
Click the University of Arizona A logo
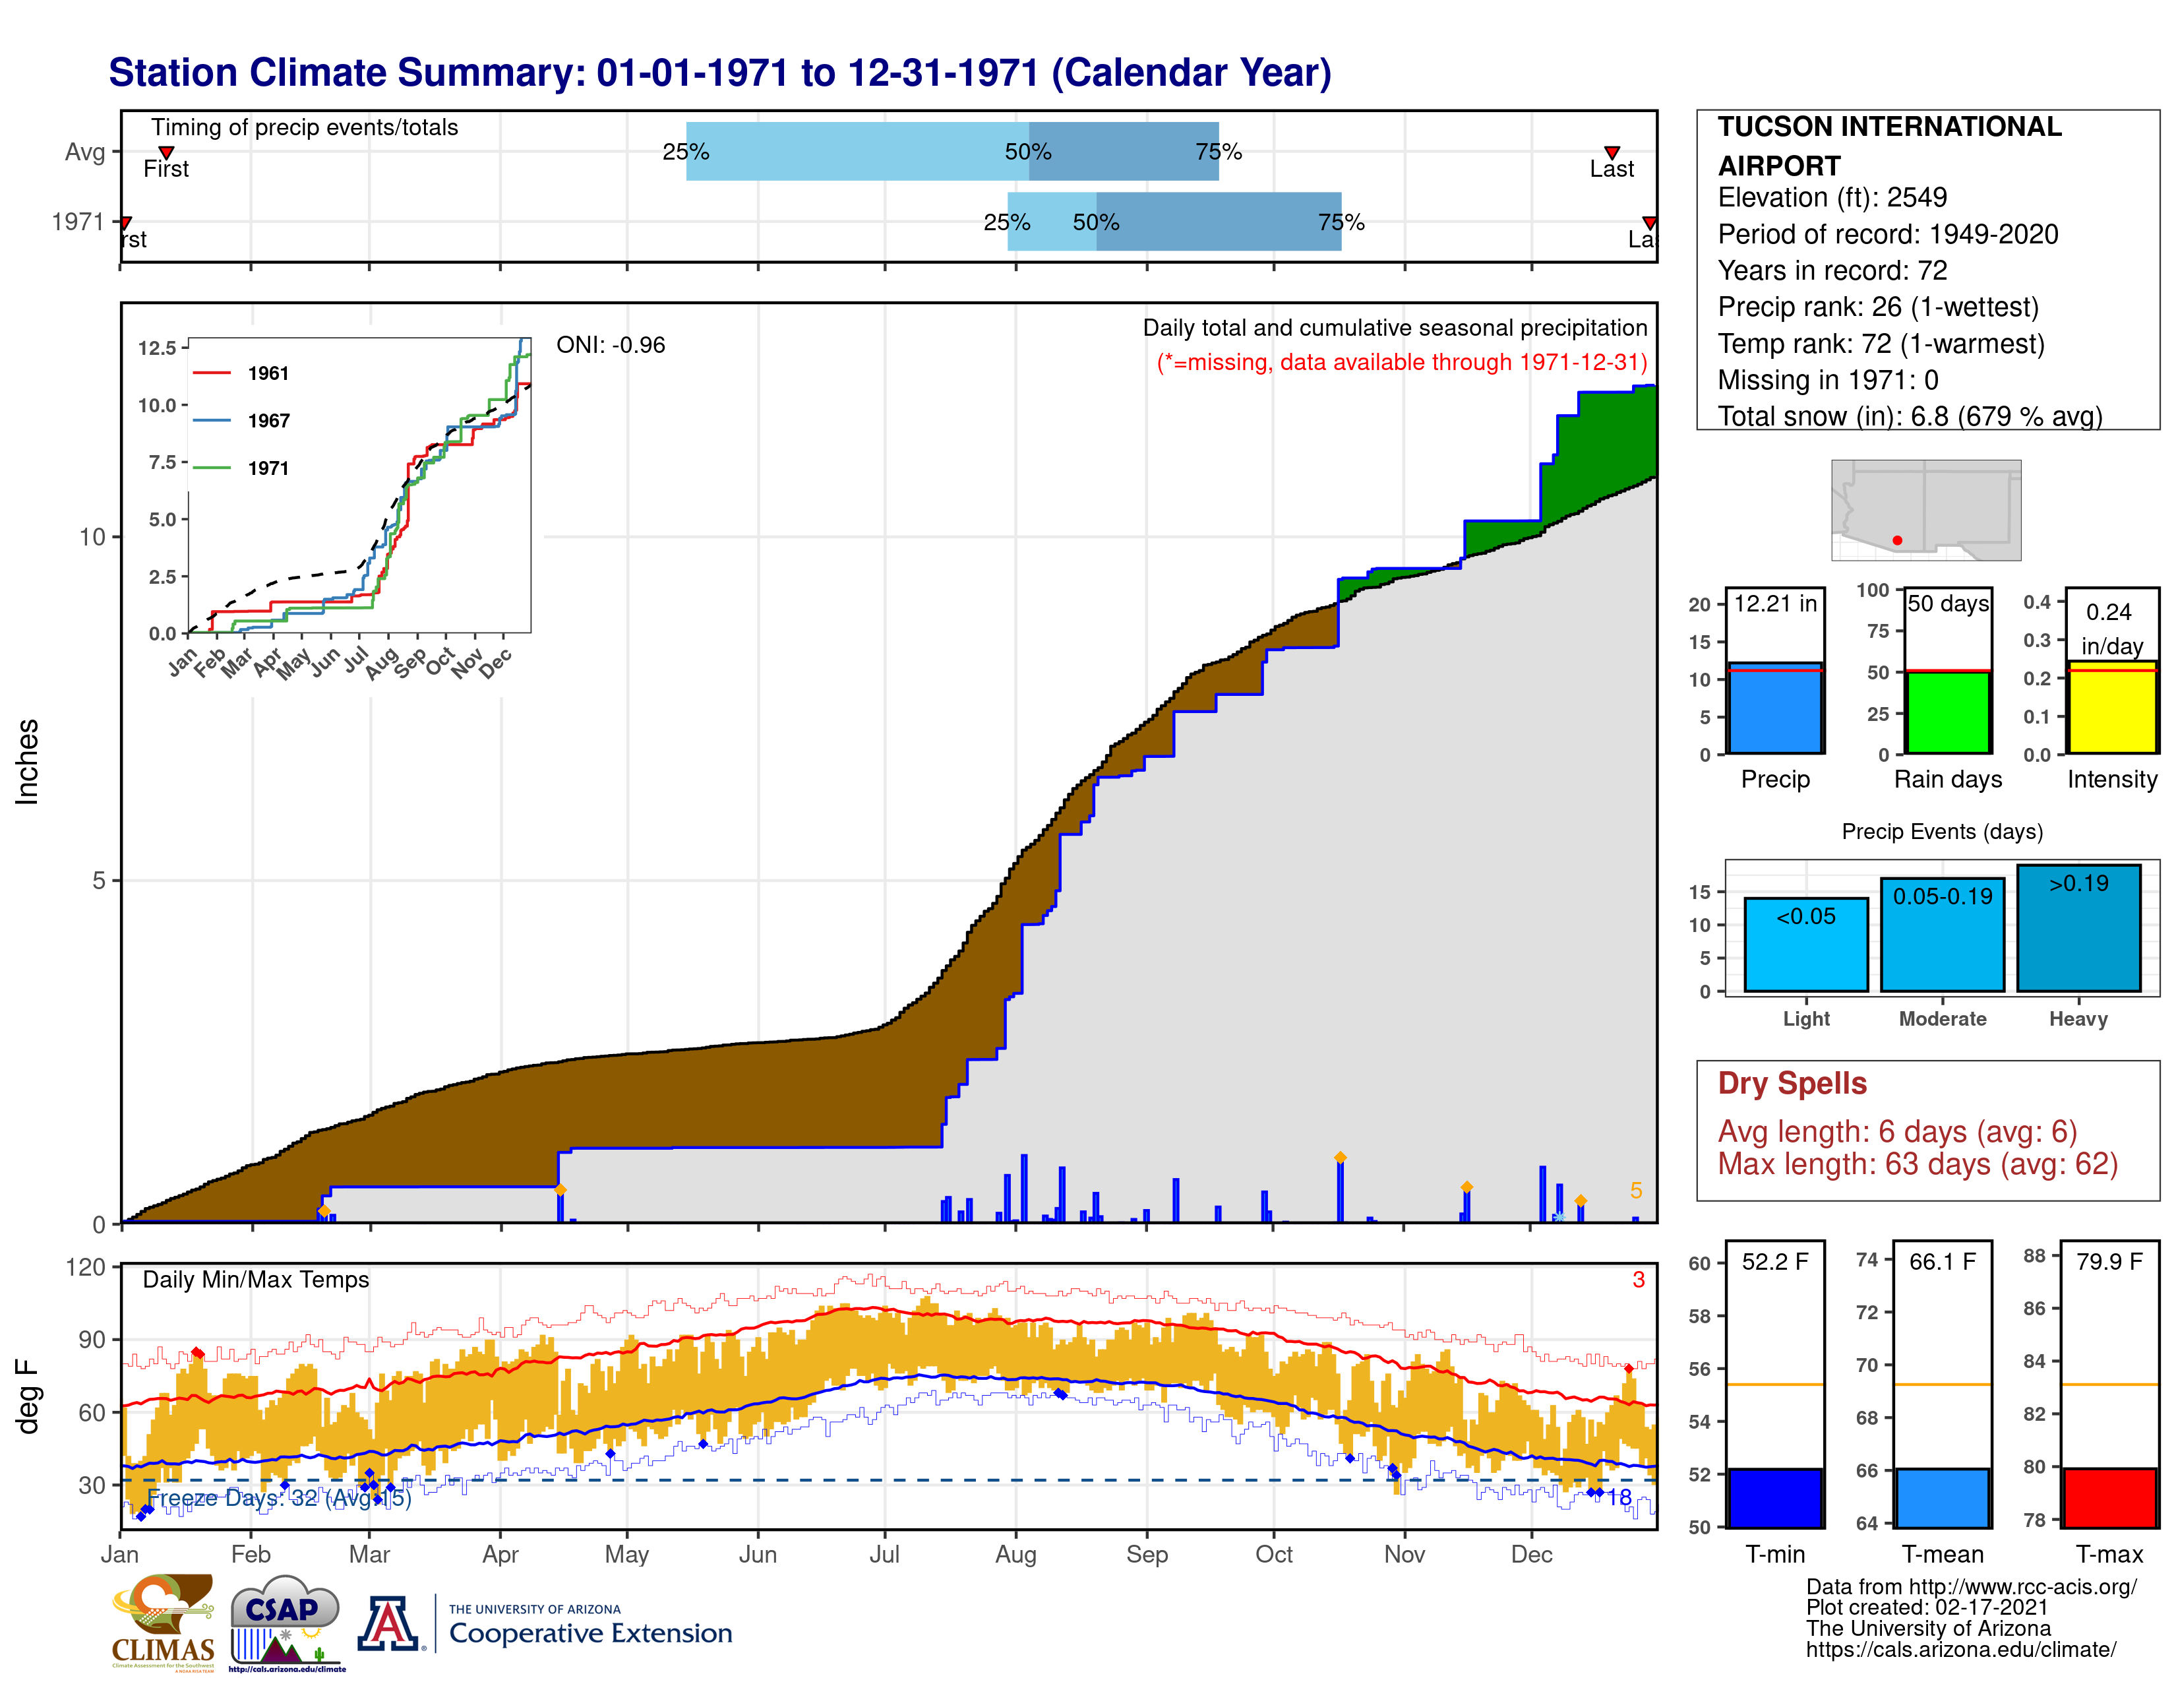[388, 1623]
